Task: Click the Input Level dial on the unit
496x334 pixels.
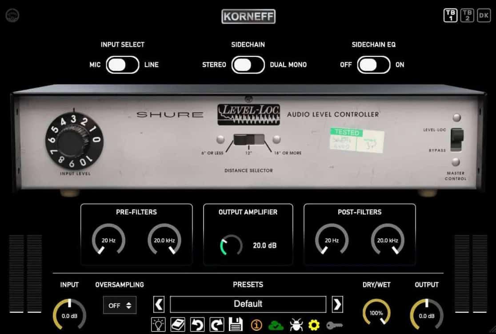Action: click(74, 141)
